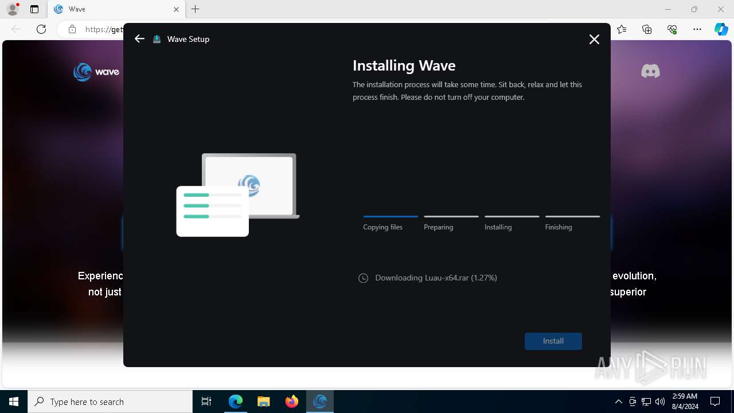Open File Explorer from taskbar
Image resolution: width=734 pixels, height=413 pixels.
tap(264, 402)
